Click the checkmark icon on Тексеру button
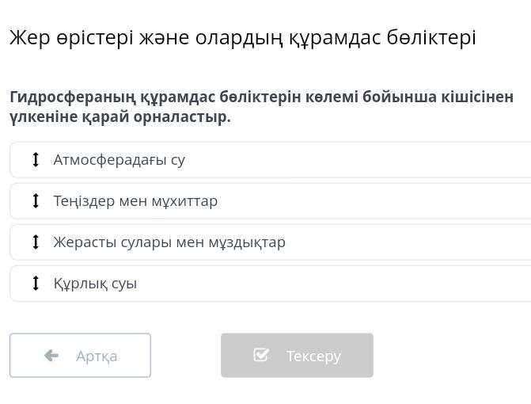 click(261, 356)
